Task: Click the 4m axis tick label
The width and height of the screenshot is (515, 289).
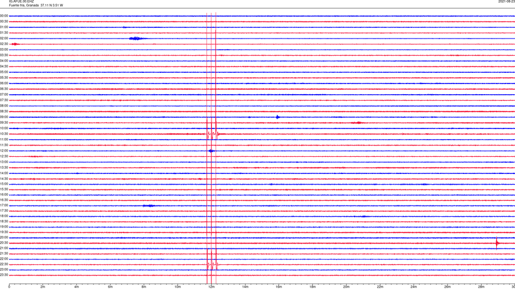Action: (x=77, y=287)
